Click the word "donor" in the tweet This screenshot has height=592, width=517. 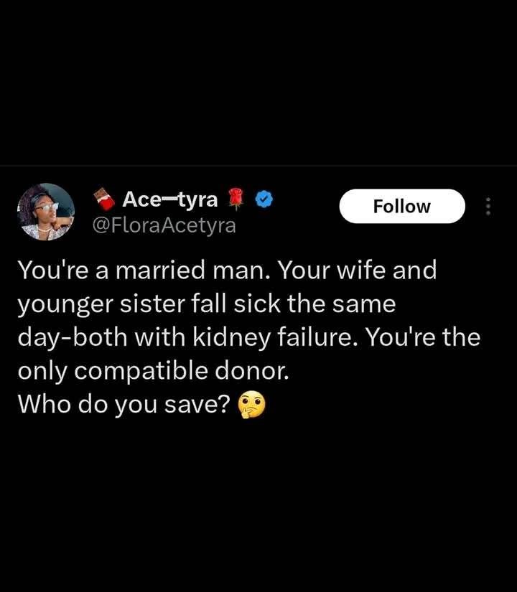[249, 371]
